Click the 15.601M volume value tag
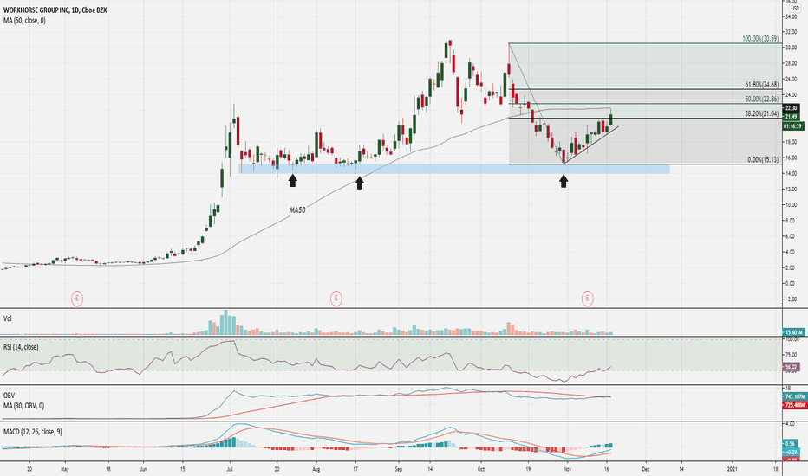Screen dimensions: 808x476 pyautogui.click(x=793, y=332)
